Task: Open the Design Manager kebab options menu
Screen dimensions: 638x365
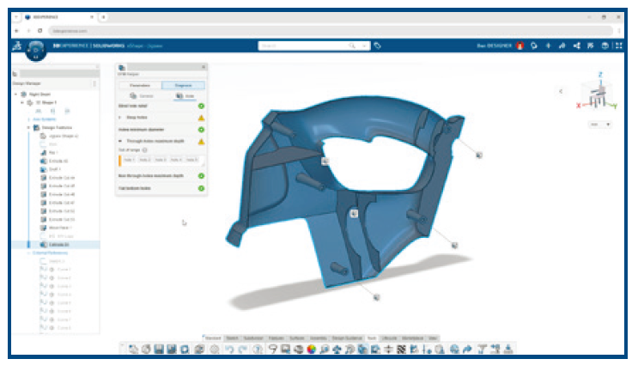Action: click(94, 83)
